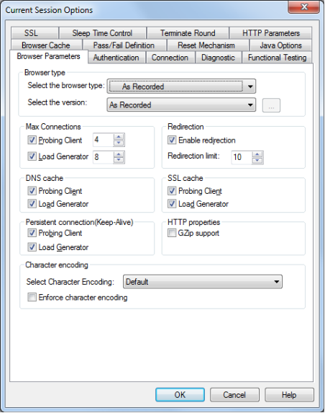Open Help for session options
Screen dimensions: 325x413
click(x=289, y=394)
